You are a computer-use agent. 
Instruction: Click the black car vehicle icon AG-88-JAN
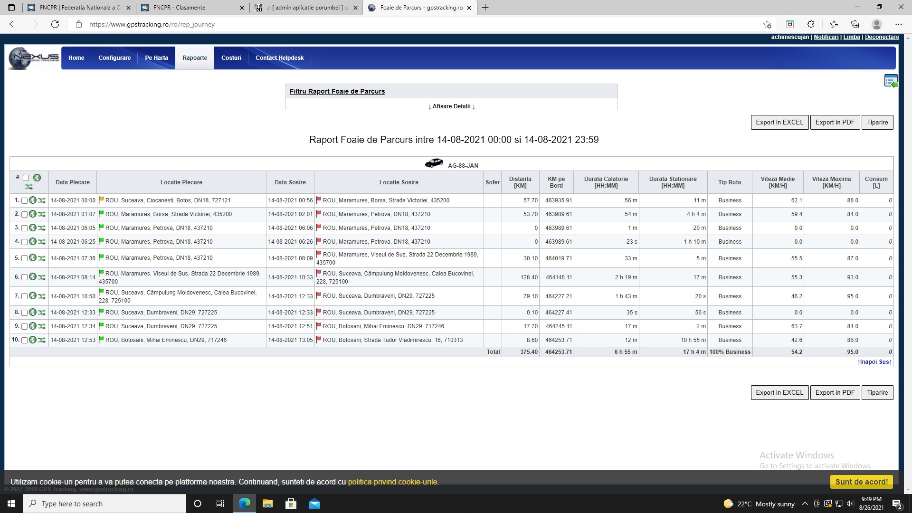[434, 164]
